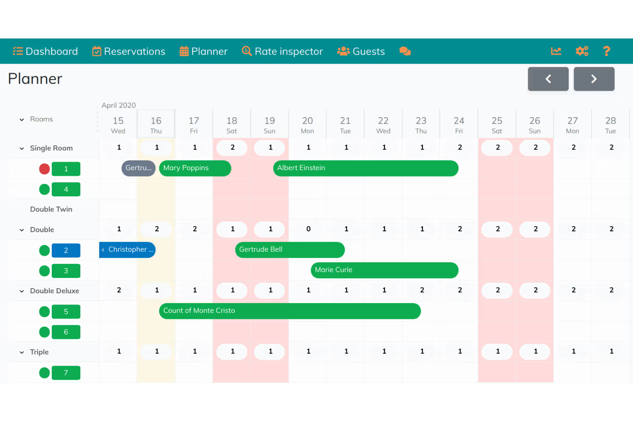Open Mary Poppins reservation
Image resolution: width=633 pixels, height=422 pixels.
tap(195, 168)
